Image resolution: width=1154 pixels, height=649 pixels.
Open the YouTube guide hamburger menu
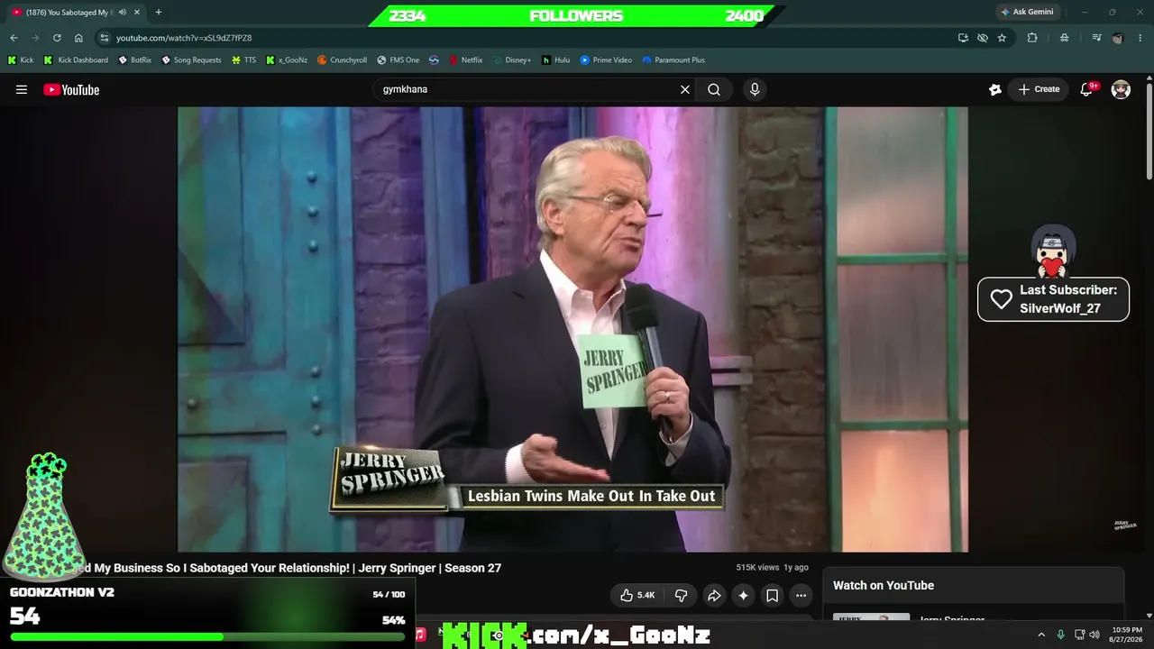[x=22, y=89]
